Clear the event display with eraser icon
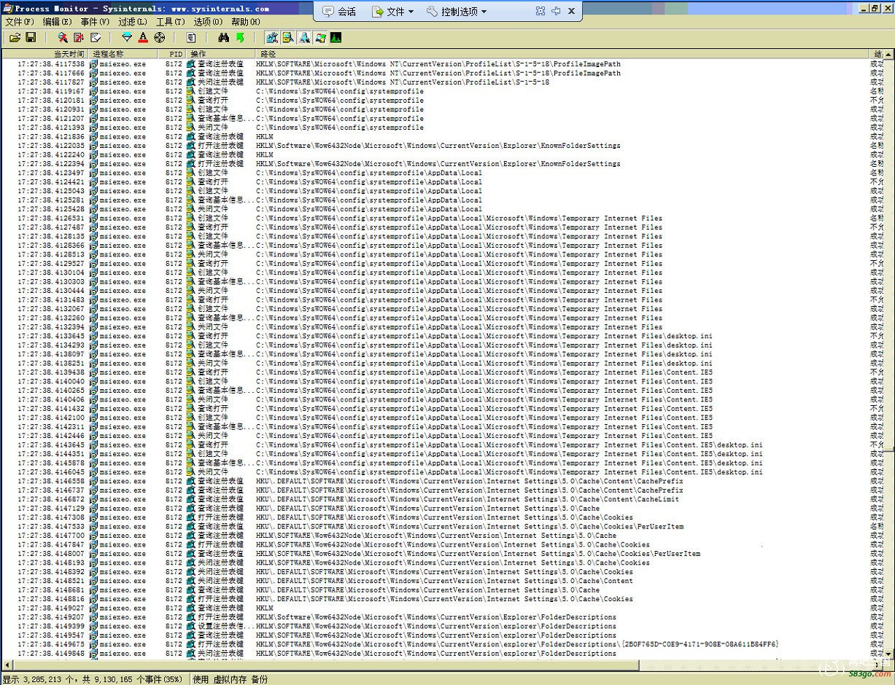895x685 pixels. (x=96, y=38)
